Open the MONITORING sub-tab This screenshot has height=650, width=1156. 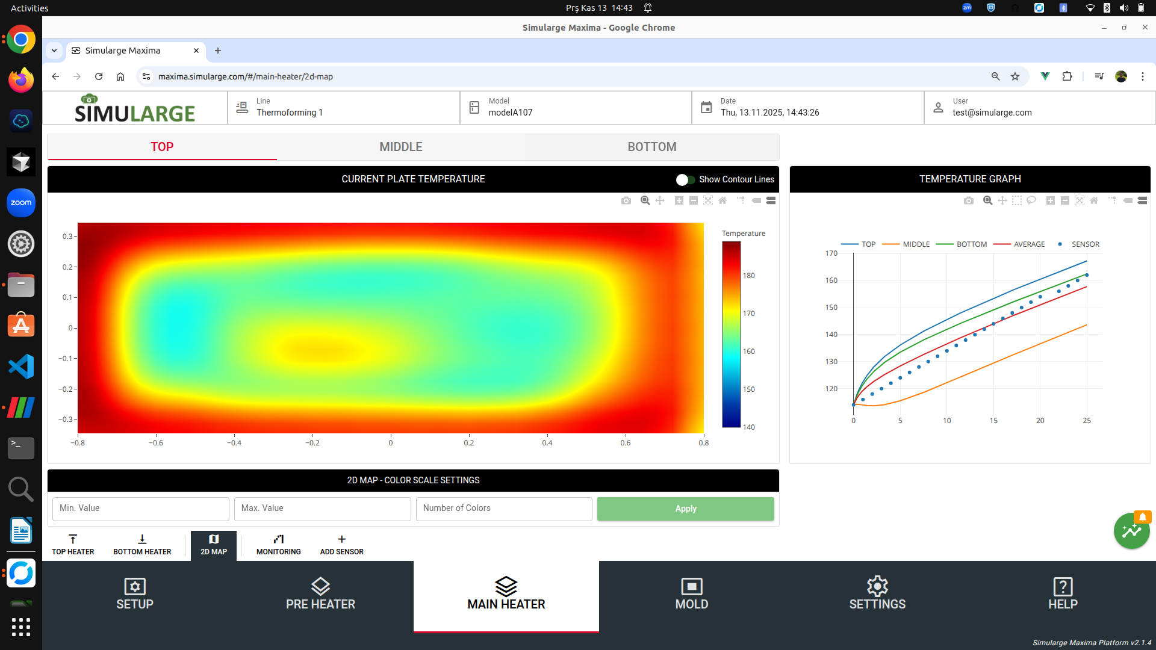click(278, 544)
